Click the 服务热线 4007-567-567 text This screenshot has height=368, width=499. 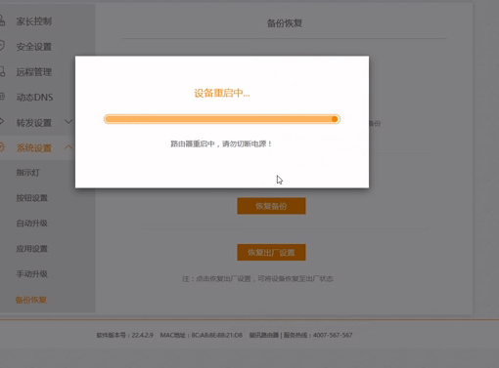point(318,335)
